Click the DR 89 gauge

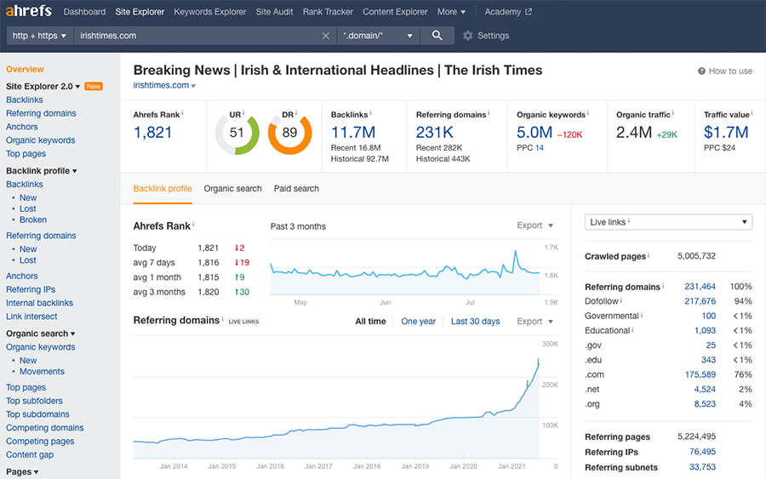tap(289, 133)
